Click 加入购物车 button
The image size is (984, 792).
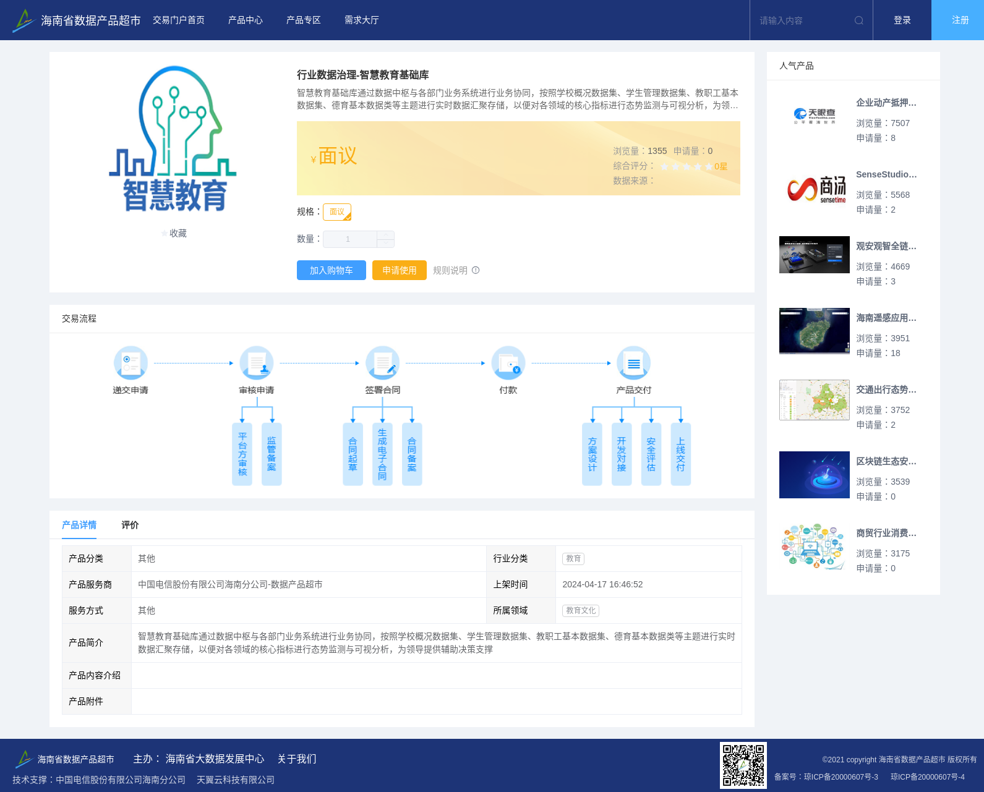click(x=332, y=270)
